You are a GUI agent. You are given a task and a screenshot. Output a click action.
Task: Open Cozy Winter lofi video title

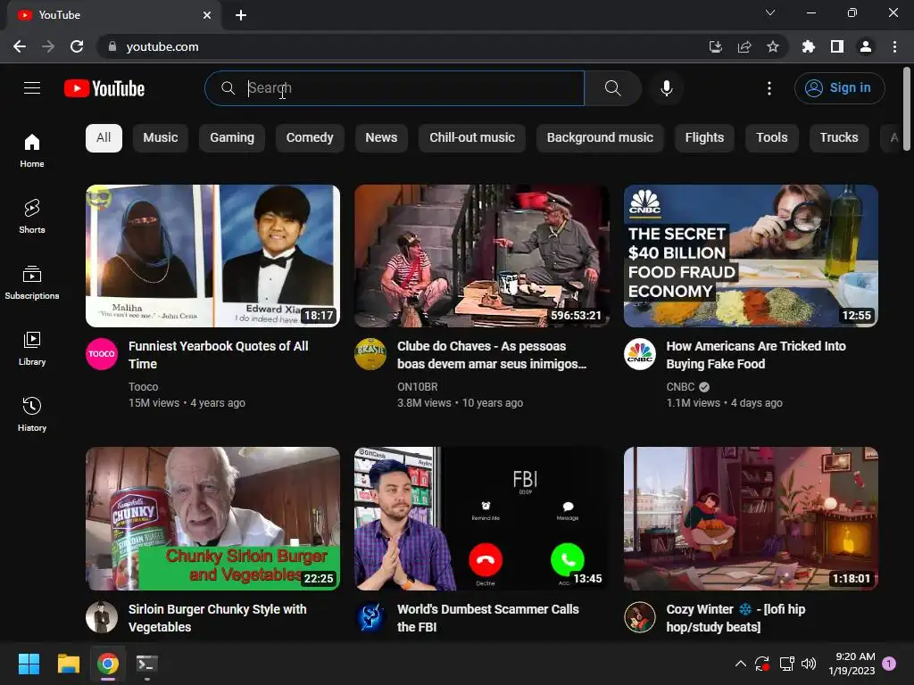point(735,618)
